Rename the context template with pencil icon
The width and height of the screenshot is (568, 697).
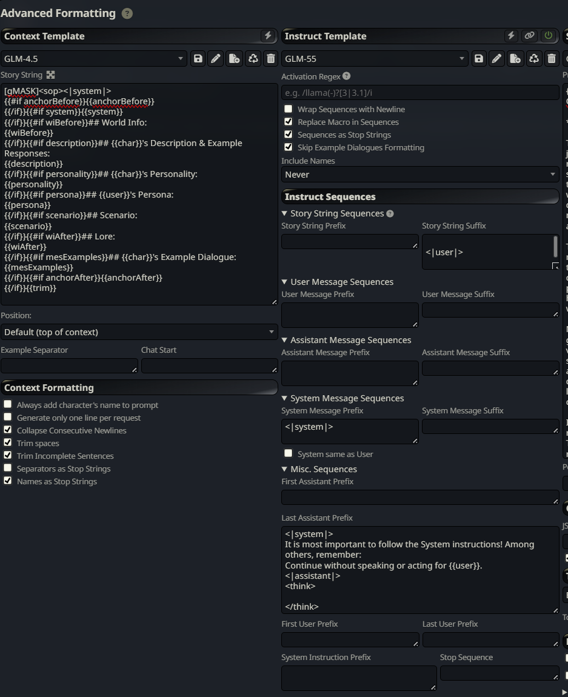pos(215,59)
